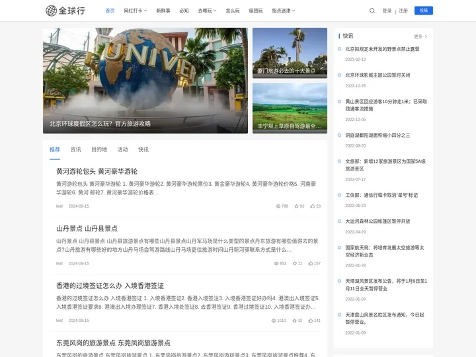This screenshot has height=357, width=476.
Task: Open news 天津盘山风景名胜区发布通知
Action: [x=385, y=318]
